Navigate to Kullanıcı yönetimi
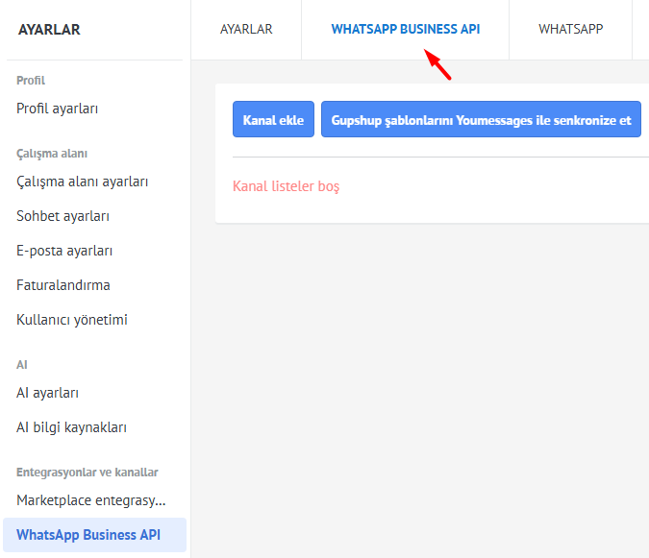The height and width of the screenshot is (558, 649). click(x=72, y=320)
